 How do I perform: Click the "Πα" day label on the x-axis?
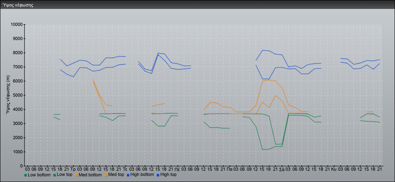click(x=229, y=169)
